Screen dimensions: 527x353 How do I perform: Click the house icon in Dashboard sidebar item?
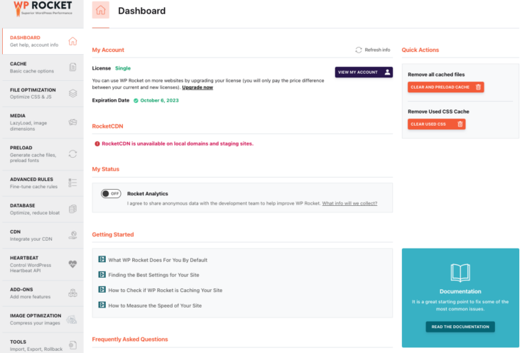pos(72,41)
